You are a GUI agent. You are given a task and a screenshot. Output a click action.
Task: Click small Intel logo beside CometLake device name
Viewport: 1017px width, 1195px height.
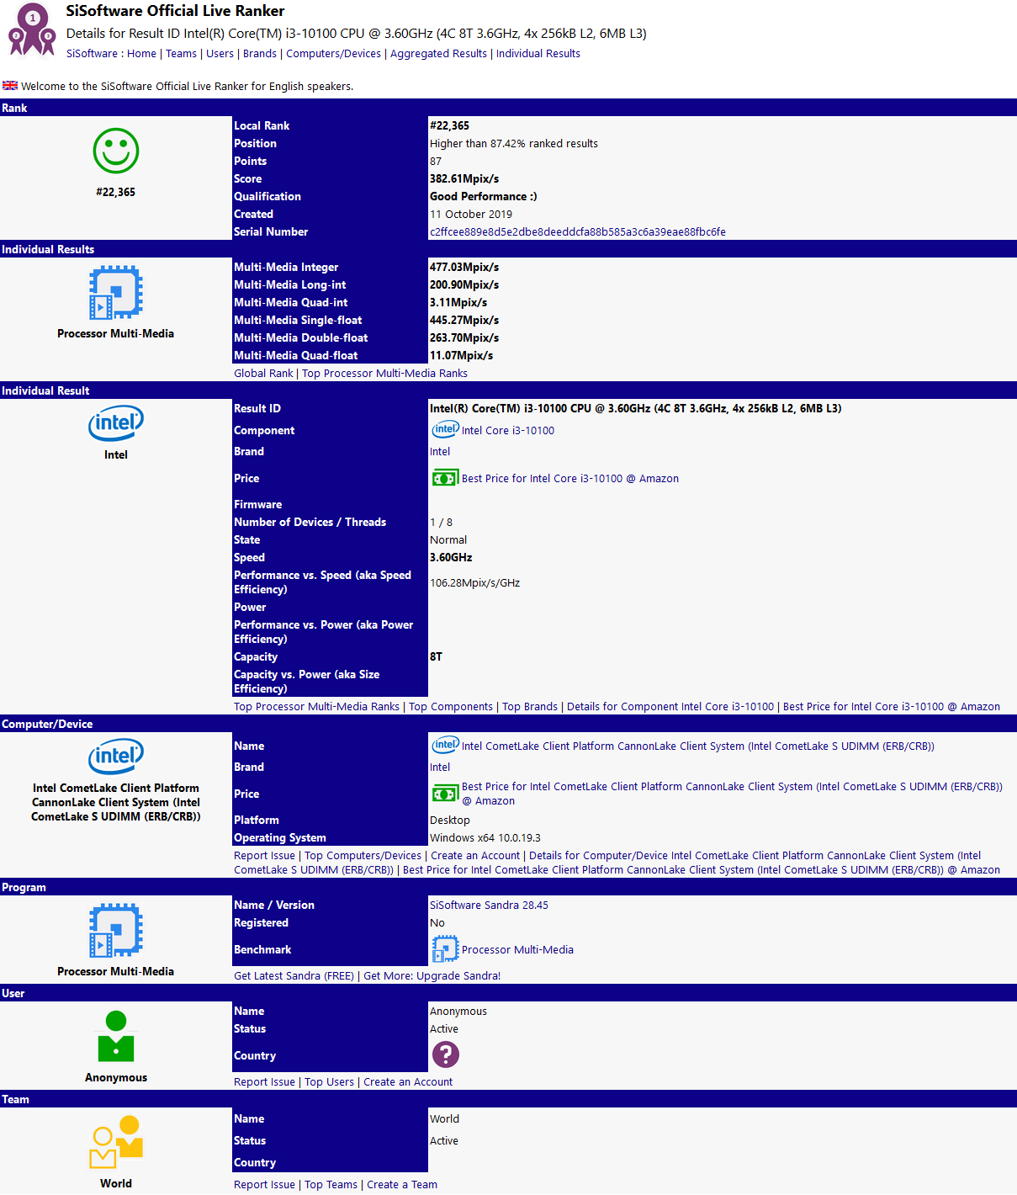click(x=445, y=746)
